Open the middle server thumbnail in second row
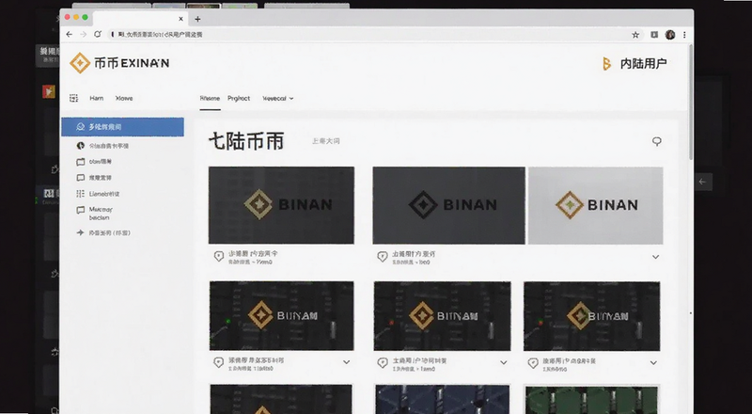The width and height of the screenshot is (752, 414). point(442,316)
